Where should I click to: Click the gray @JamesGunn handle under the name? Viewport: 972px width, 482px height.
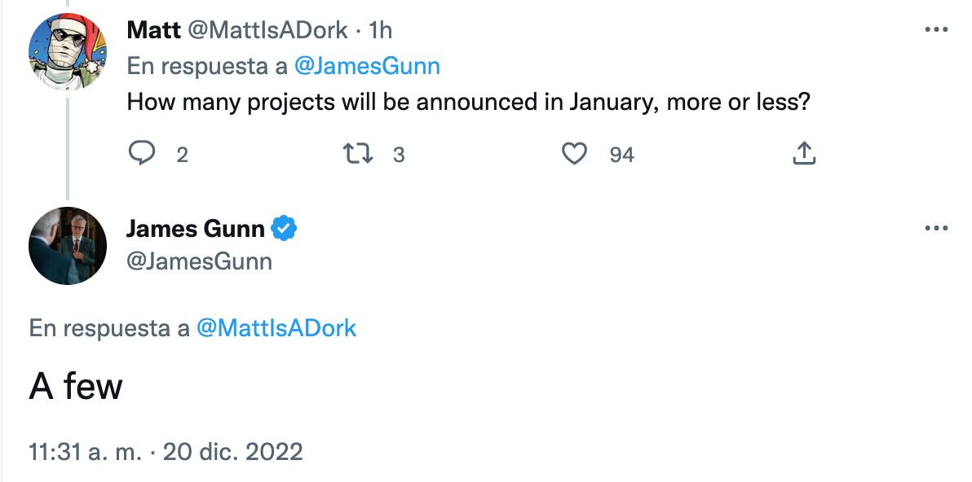pos(199,261)
